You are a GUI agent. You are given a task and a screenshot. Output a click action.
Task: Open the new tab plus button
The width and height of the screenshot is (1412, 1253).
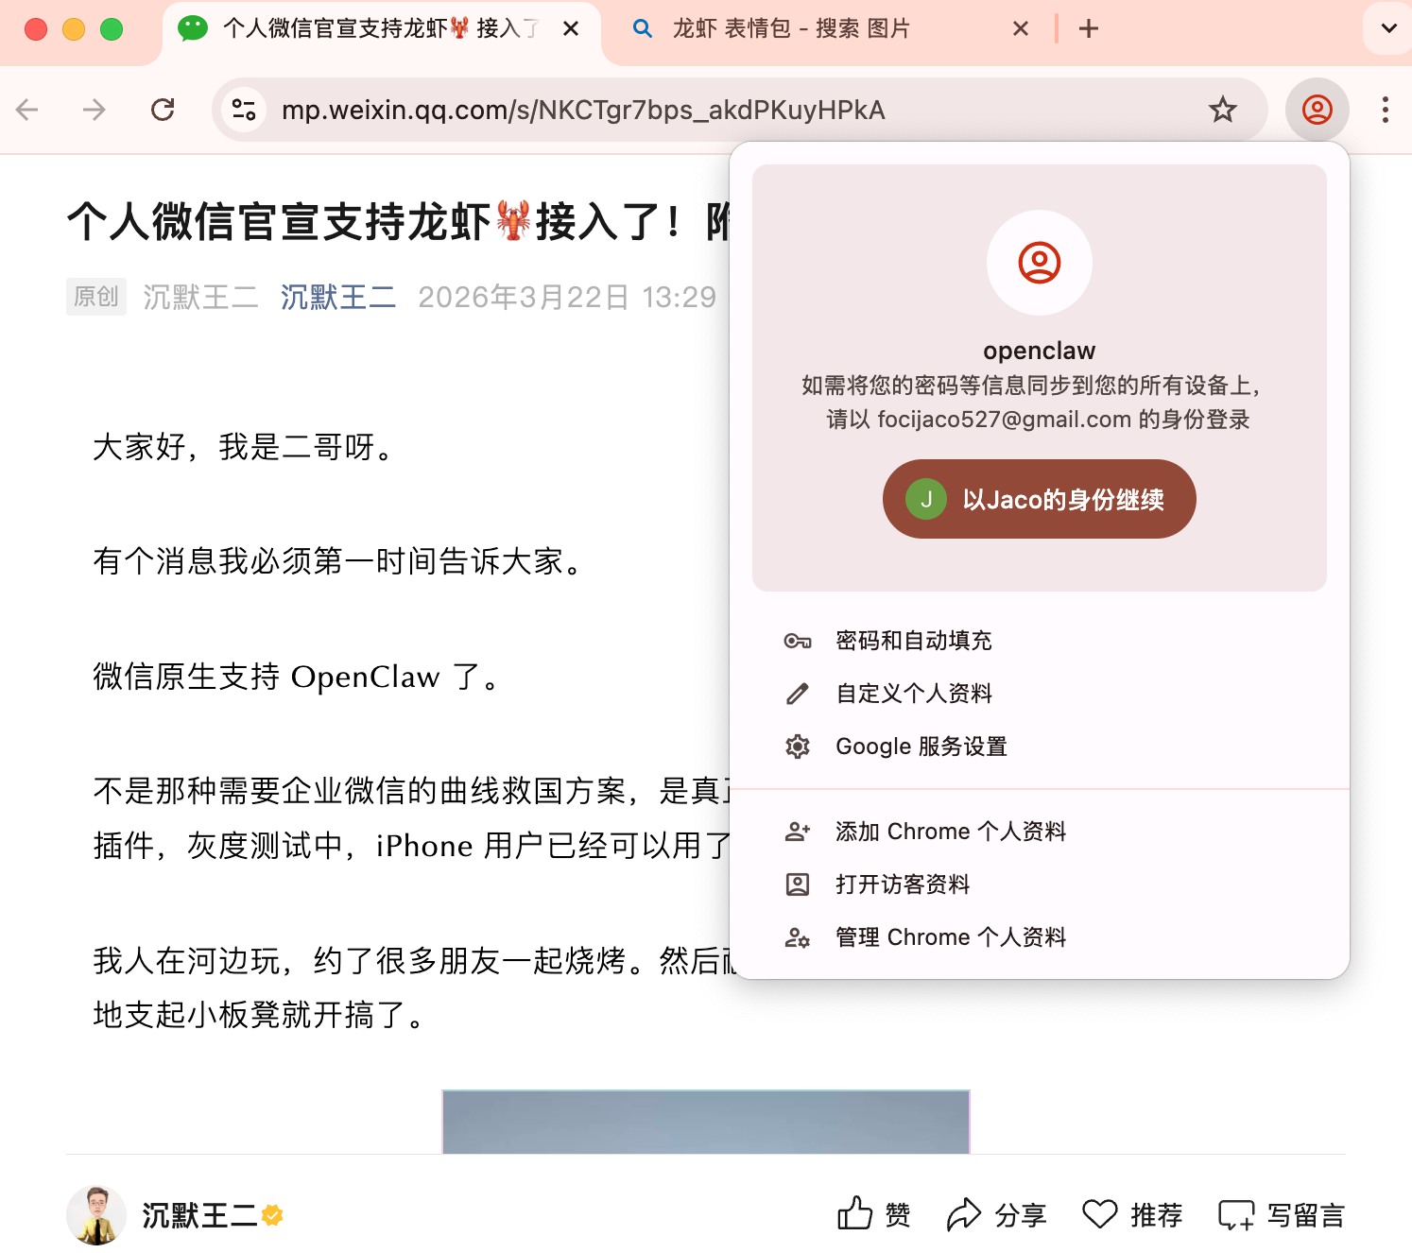click(x=1088, y=29)
